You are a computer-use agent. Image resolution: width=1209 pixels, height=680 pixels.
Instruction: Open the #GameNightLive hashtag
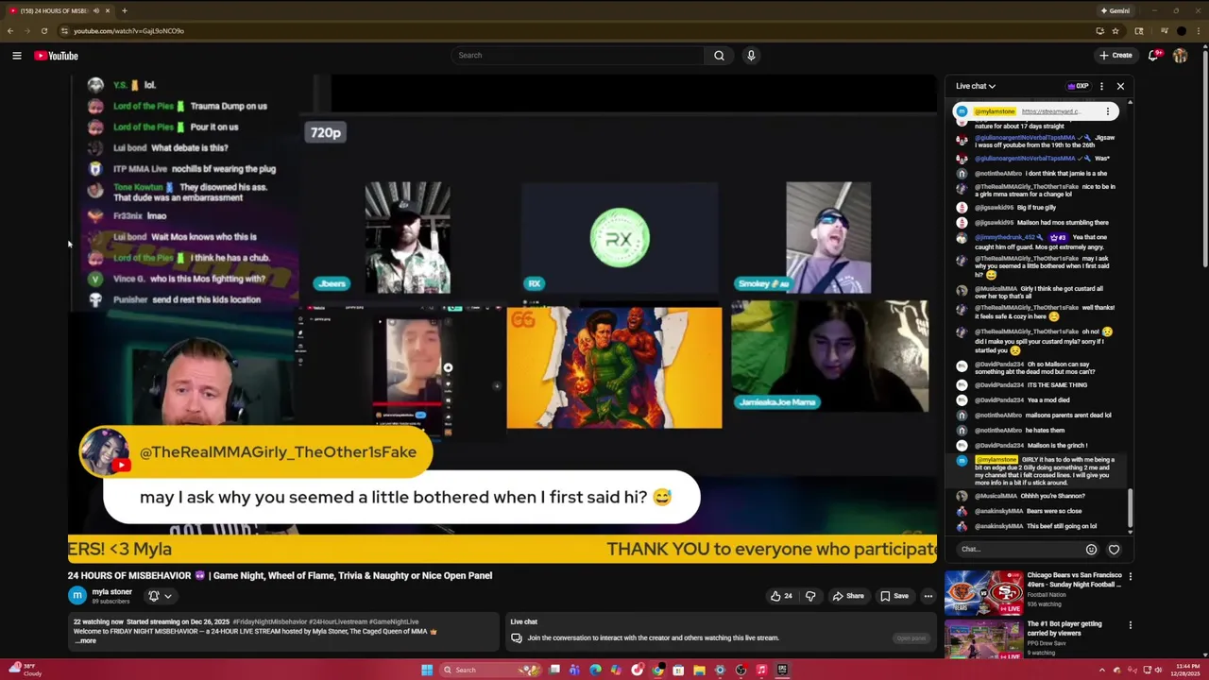pyautogui.click(x=393, y=622)
